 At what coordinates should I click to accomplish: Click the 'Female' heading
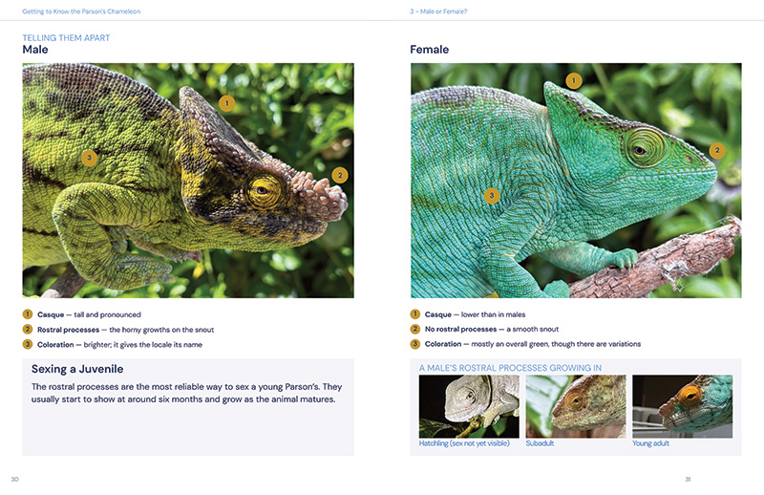tap(429, 50)
